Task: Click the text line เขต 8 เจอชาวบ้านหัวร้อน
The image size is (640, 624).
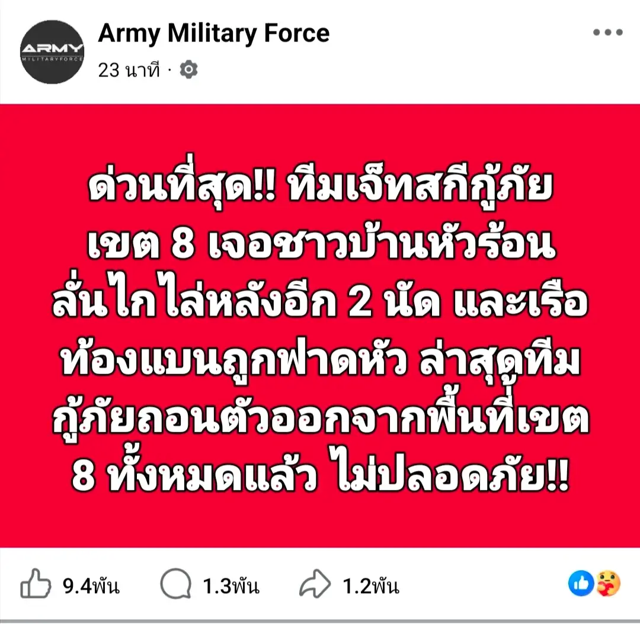Action: (321, 245)
